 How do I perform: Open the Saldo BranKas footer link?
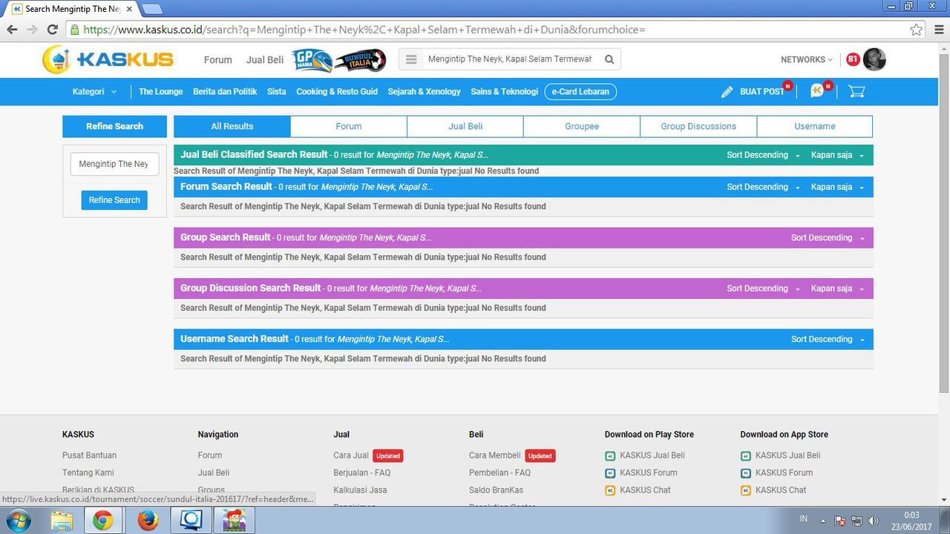click(x=496, y=489)
